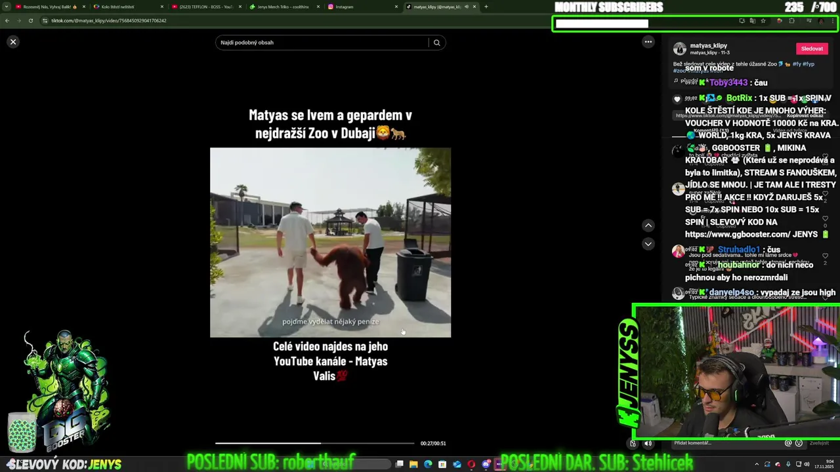This screenshot has width=840, height=472.
Task: Seek on the video progress bar
Action: pyautogui.click(x=315, y=443)
